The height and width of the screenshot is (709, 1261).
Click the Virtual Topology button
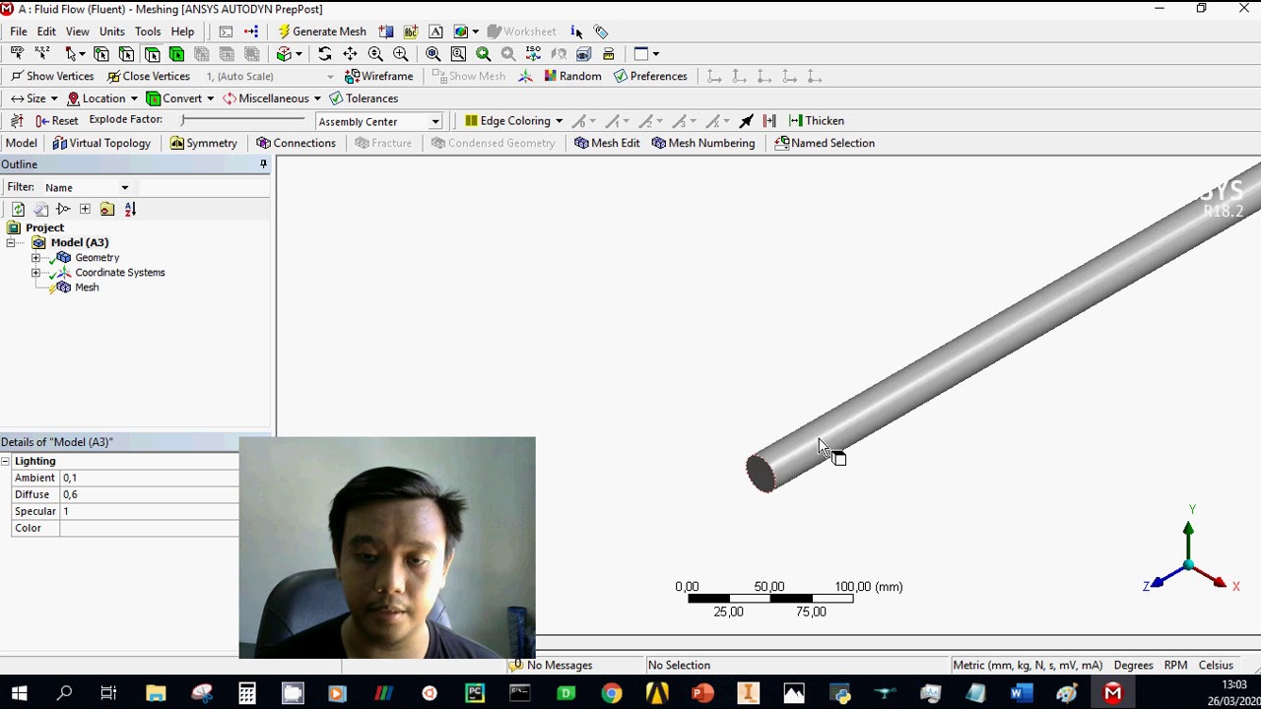pos(101,143)
